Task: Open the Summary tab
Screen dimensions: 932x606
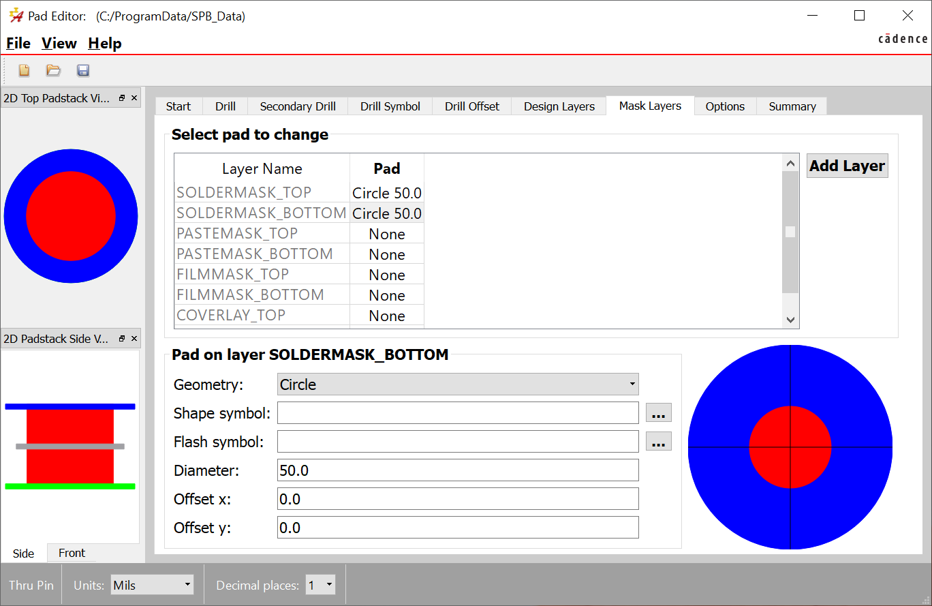Action: point(792,106)
